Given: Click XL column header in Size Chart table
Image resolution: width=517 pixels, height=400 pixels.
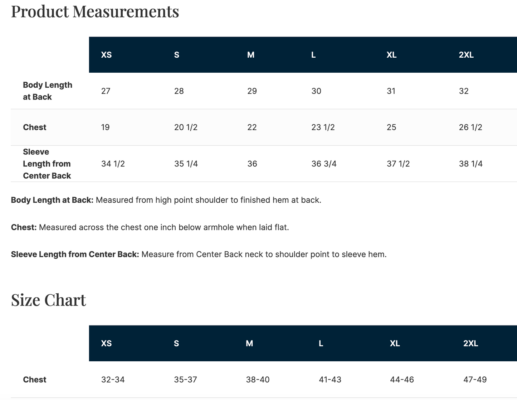Looking at the screenshot, I should click(395, 343).
